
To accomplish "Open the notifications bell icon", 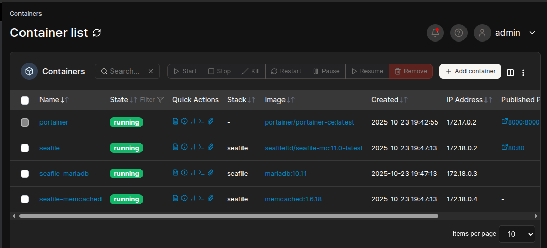I will pos(435,33).
